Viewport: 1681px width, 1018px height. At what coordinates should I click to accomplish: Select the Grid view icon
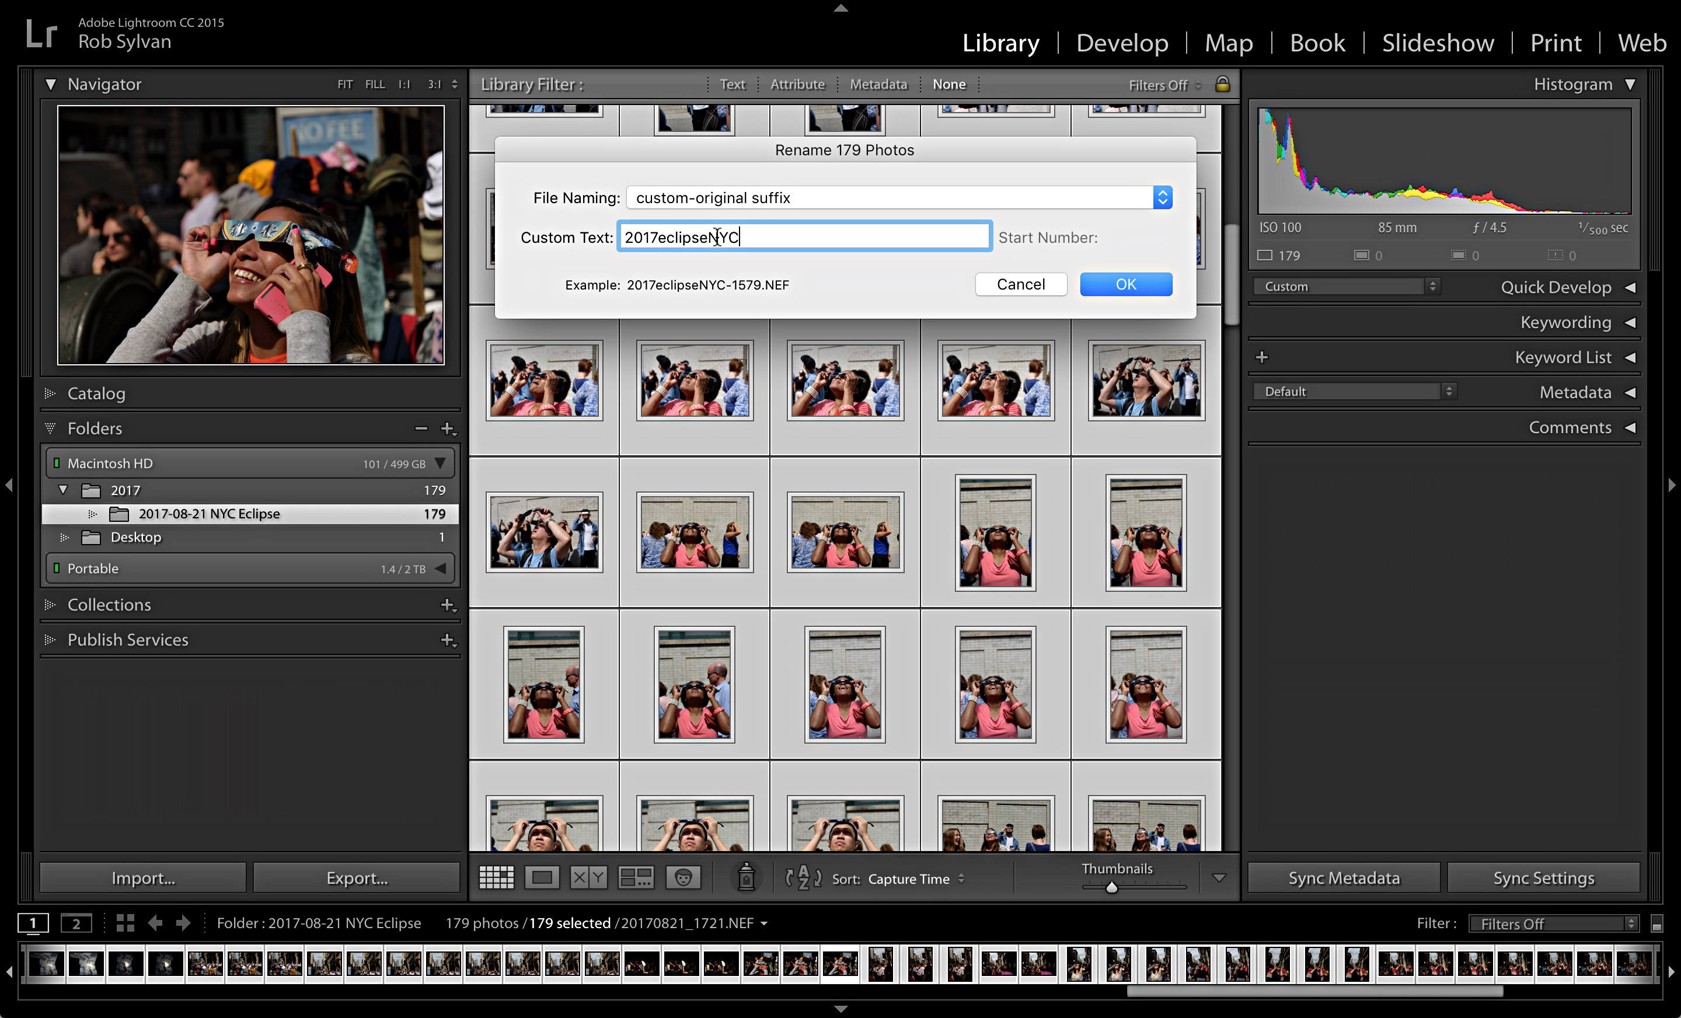496,877
